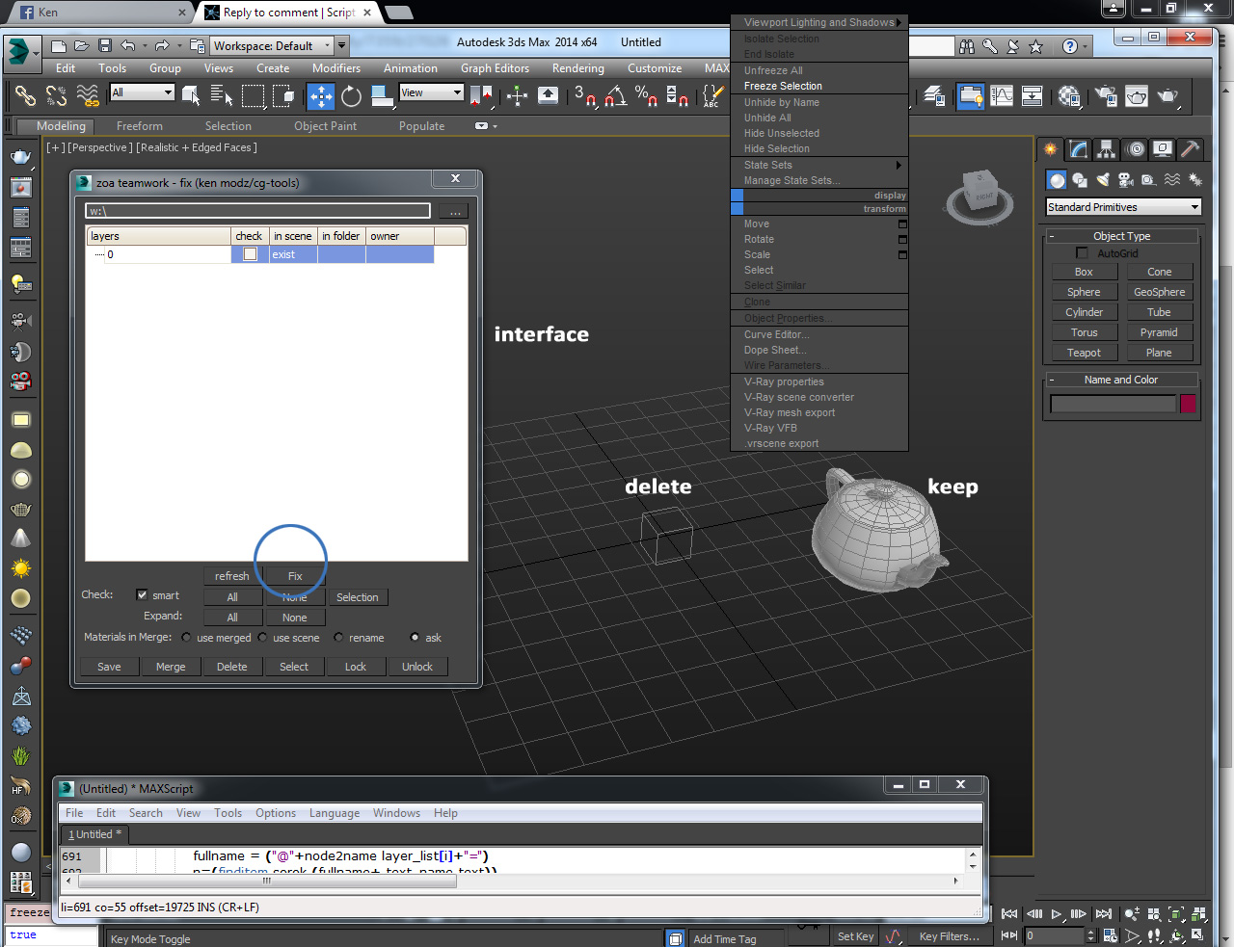Collapse the Object Type rollout

click(x=1121, y=236)
